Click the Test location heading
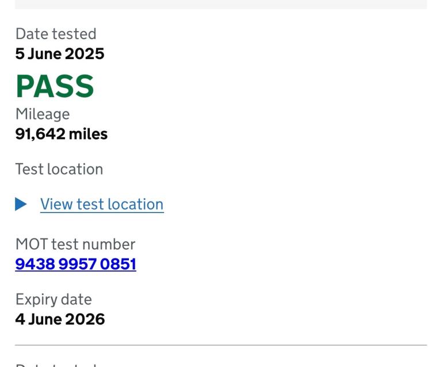This screenshot has width=442, height=367. (x=59, y=169)
